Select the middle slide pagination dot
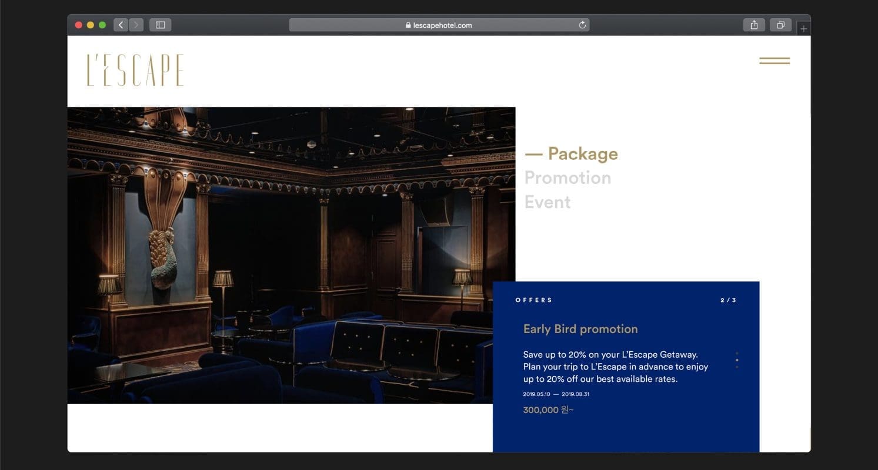Image resolution: width=878 pixels, height=470 pixels. (737, 360)
